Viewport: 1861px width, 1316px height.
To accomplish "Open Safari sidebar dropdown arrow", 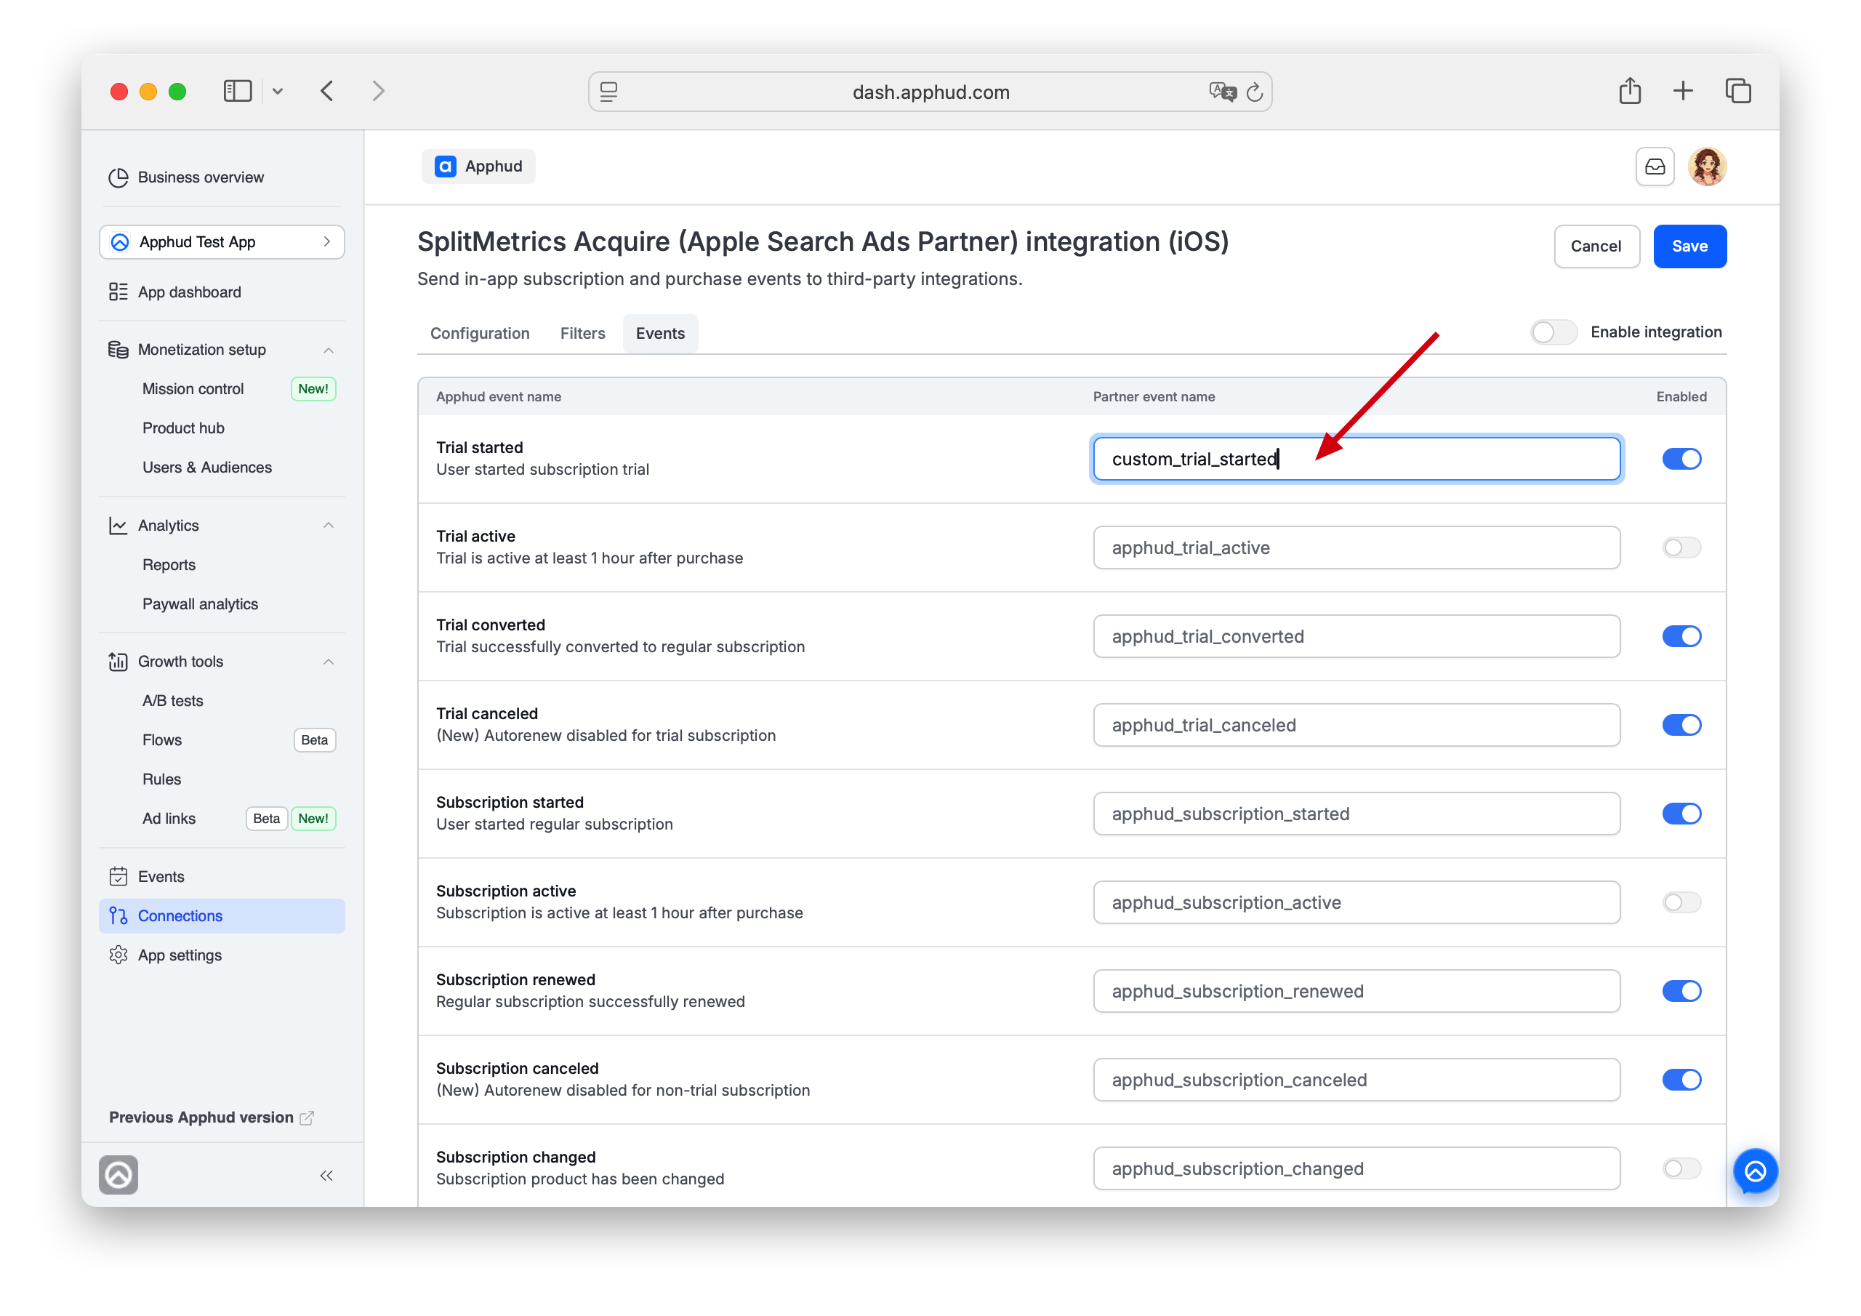I will click(x=277, y=92).
